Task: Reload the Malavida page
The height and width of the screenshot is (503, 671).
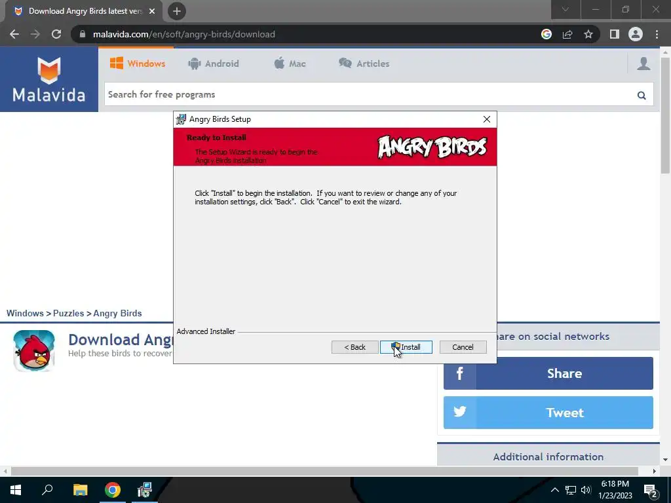Action: tap(56, 34)
